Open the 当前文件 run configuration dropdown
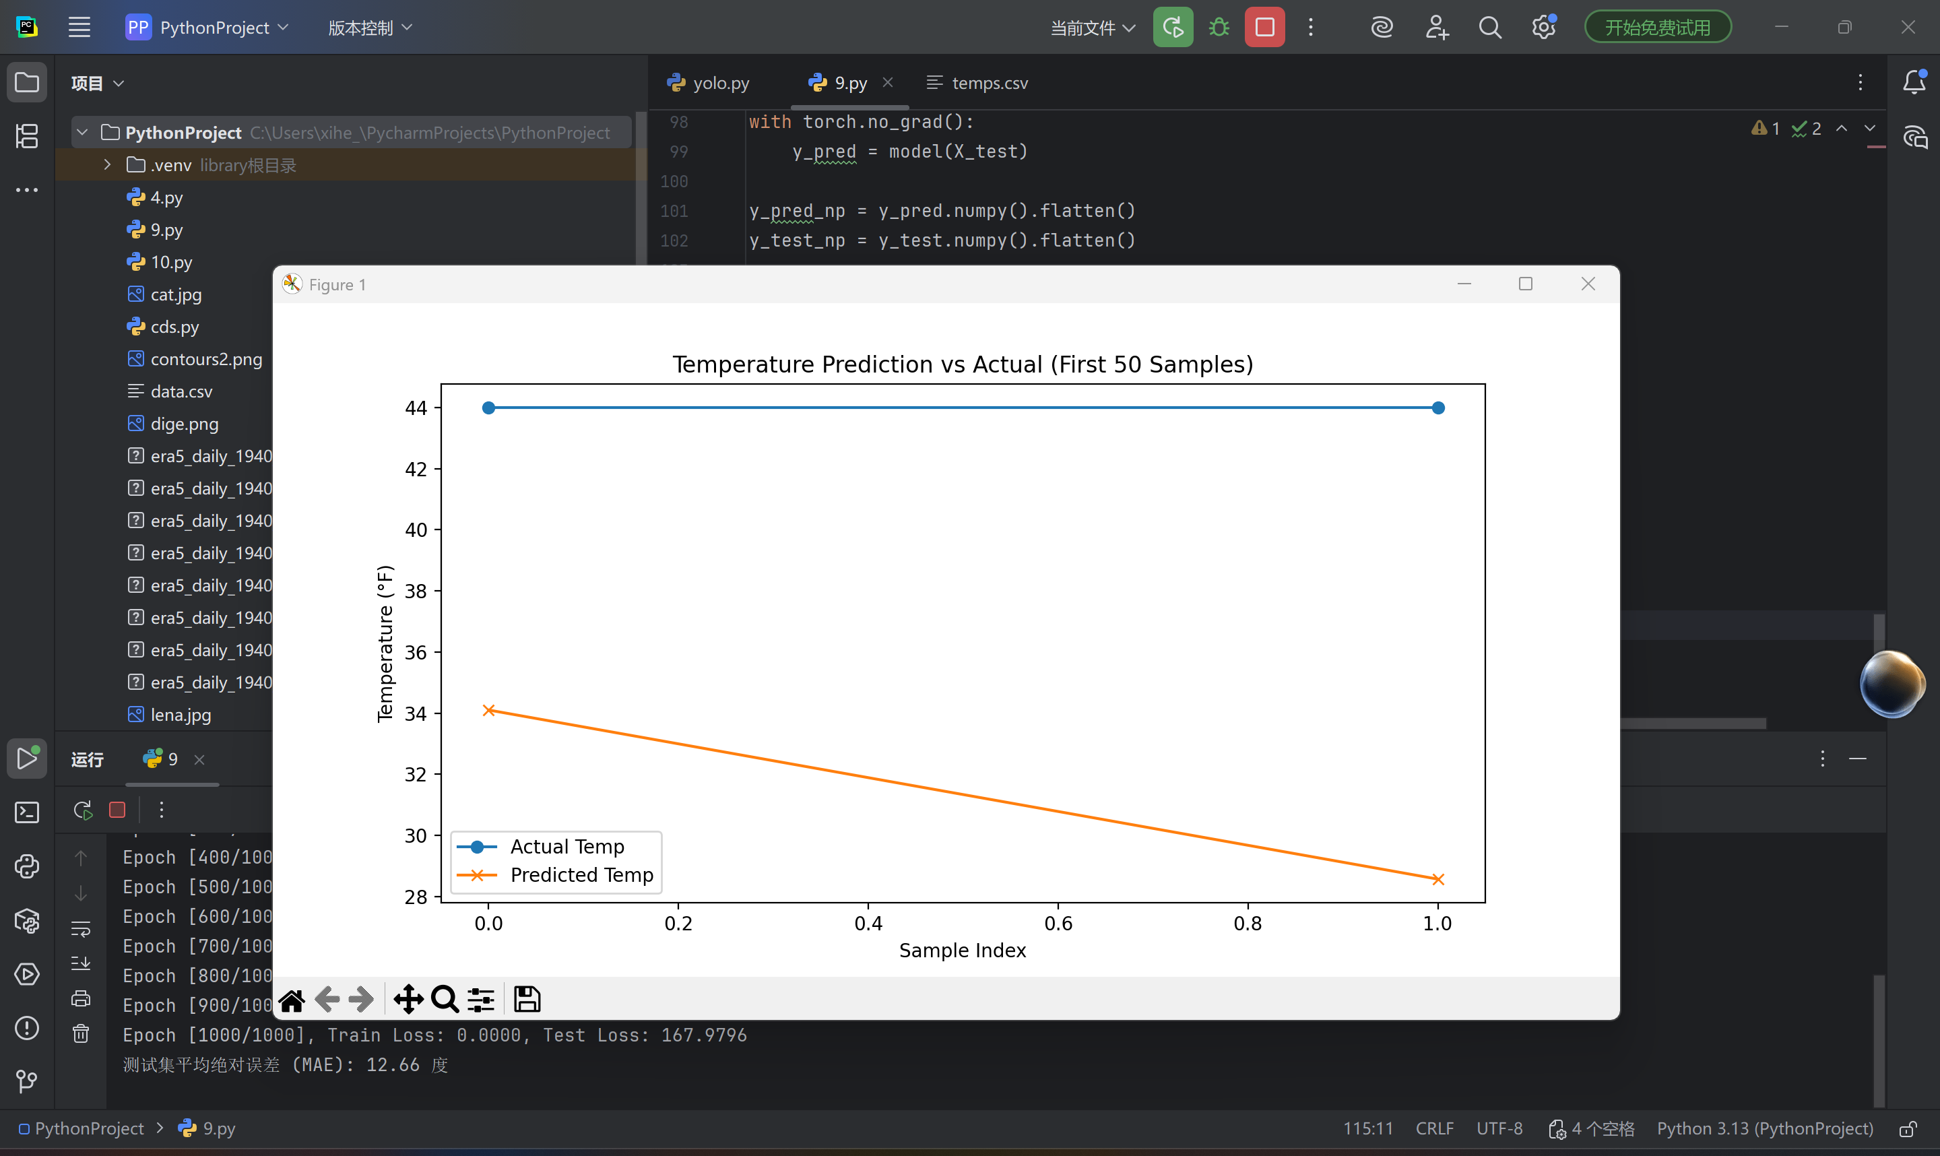 1092,28
